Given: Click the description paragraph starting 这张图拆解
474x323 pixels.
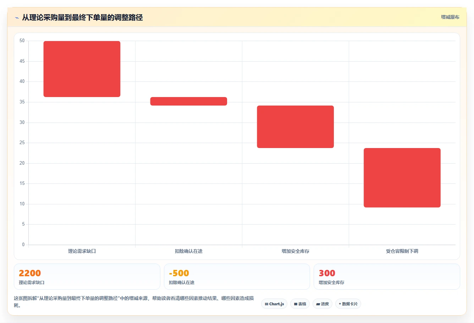Looking at the screenshot, I should pyautogui.click(x=134, y=302).
